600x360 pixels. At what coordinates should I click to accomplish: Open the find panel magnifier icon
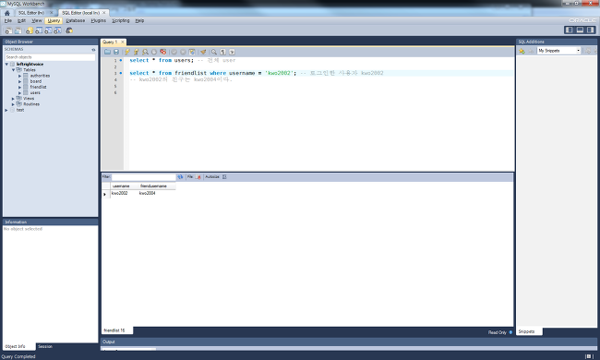[x=214, y=52]
